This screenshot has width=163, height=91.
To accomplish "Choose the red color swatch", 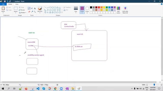I will point(99,7).
